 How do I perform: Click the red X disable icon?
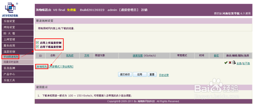point(230,63)
